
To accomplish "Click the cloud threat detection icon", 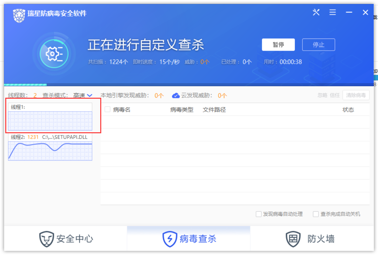I will [176, 96].
